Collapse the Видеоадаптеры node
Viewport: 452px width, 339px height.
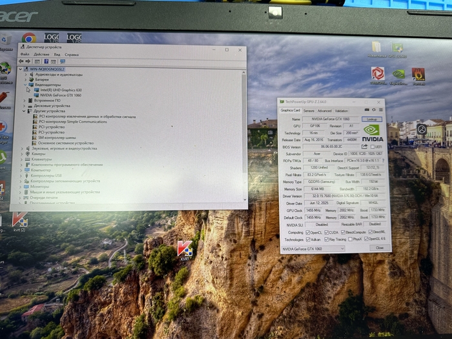pos(25,85)
